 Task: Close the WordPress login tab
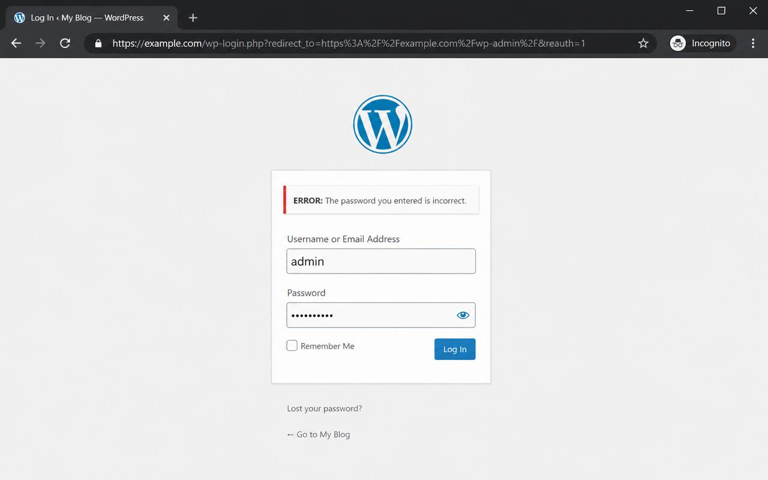pos(166,18)
